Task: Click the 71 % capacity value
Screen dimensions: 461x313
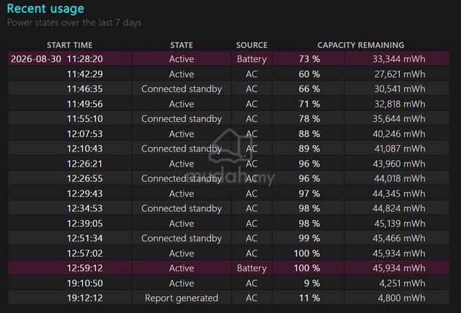Action: [x=309, y=104]
